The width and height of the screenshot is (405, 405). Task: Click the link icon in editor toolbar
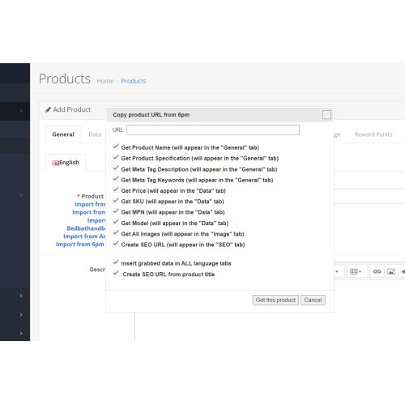pyautogui.click(x=377, y=271)
